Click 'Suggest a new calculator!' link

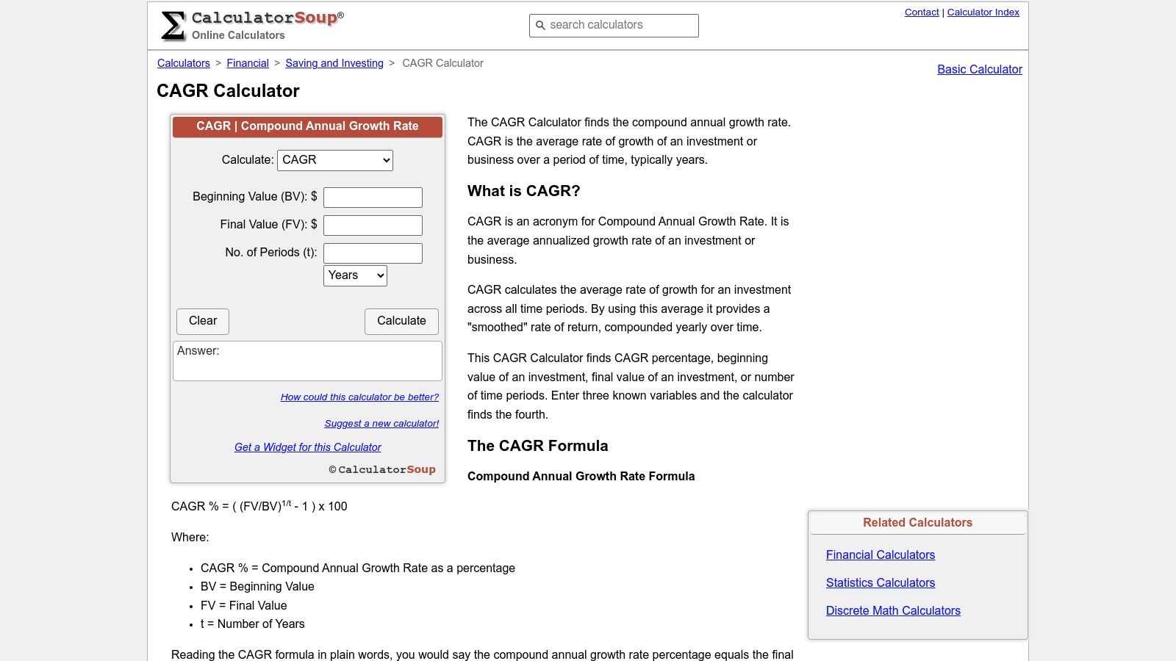pos(381,423)
